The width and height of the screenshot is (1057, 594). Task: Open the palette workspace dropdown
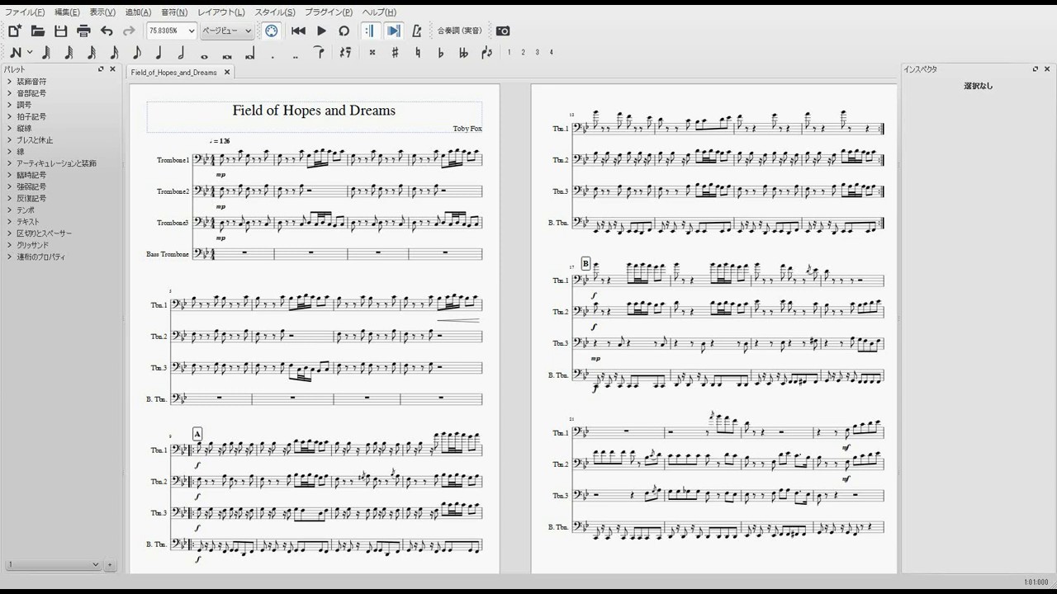[x=53, y=565]
